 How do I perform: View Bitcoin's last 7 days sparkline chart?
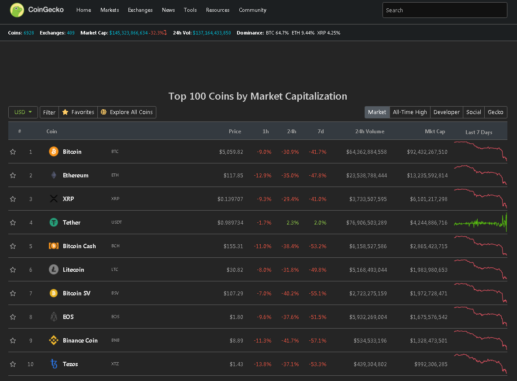click(480, 152)
